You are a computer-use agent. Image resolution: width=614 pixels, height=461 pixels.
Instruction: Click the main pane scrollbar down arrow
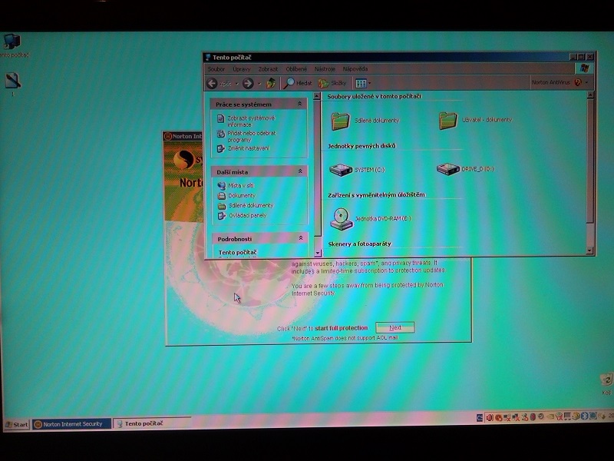pos(590,250)
